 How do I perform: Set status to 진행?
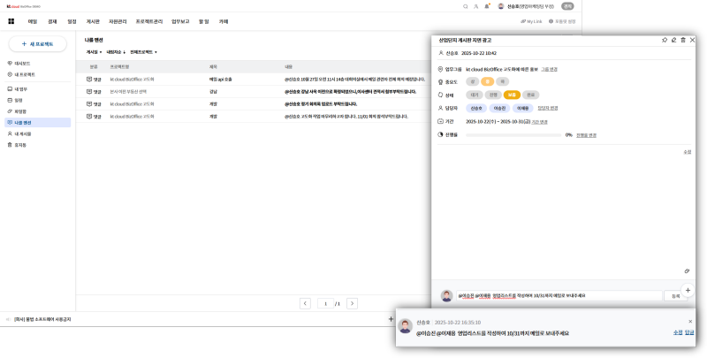click(x=493, y=95)
